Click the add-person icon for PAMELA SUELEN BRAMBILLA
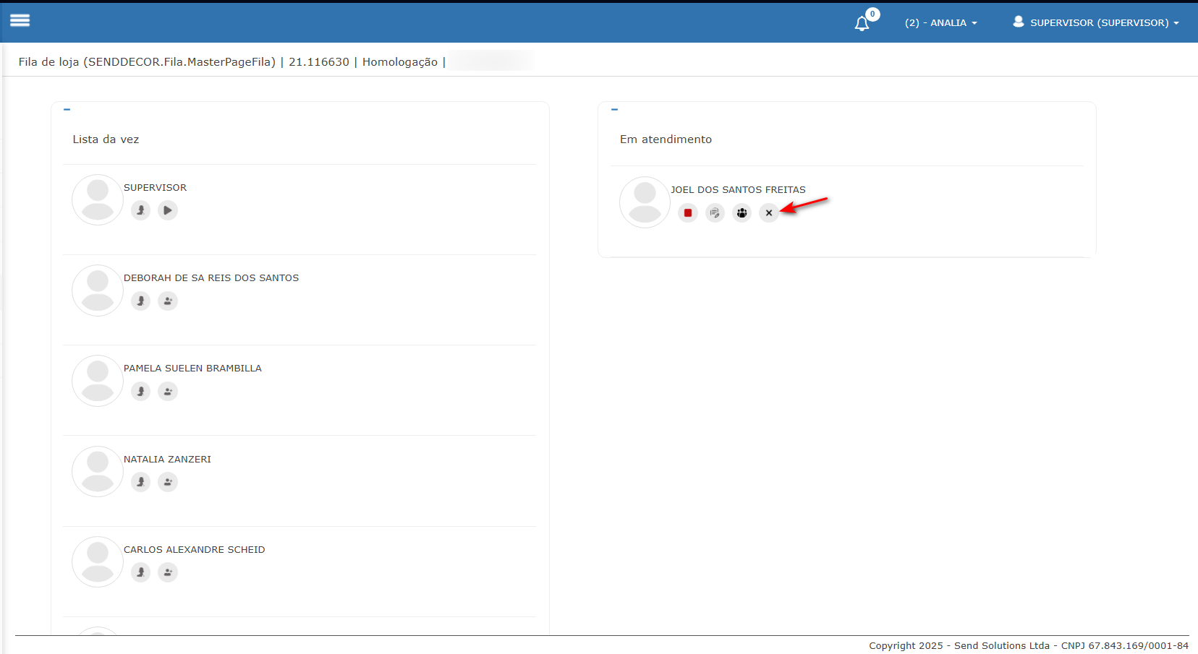 point(168,391)
